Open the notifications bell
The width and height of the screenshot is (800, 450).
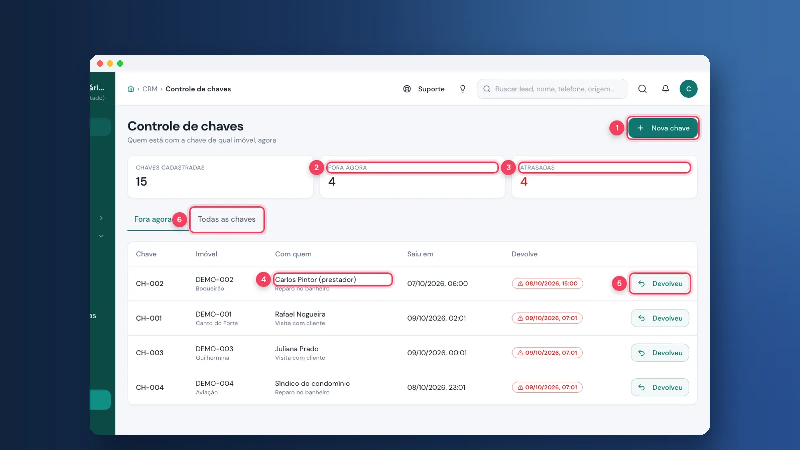[665, 89]
